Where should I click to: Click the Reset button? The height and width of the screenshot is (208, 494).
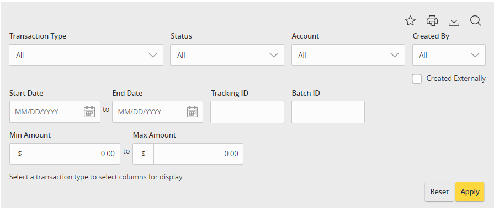click(x=439, y=191)
